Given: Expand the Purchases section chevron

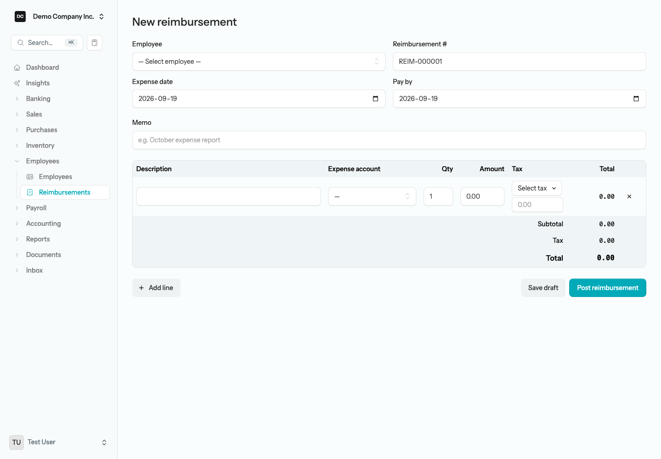Looking at the screenshot, I should tap(17, 130).
